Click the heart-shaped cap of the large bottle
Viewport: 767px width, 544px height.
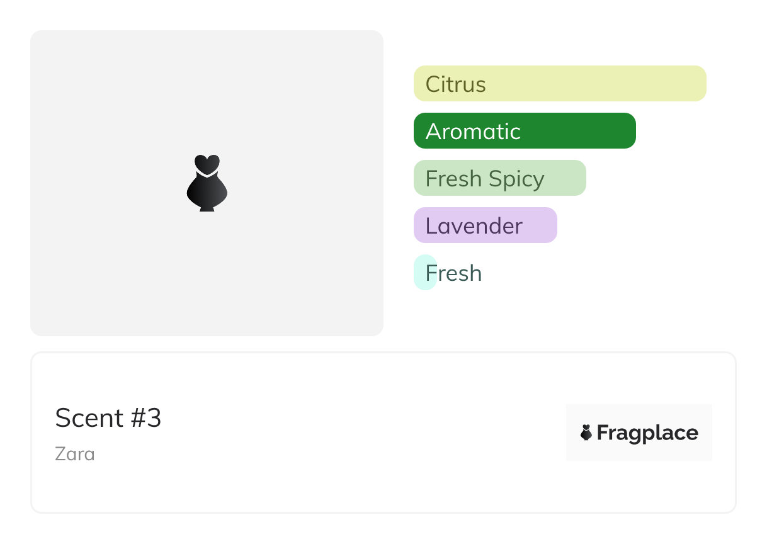pos(207,164)
